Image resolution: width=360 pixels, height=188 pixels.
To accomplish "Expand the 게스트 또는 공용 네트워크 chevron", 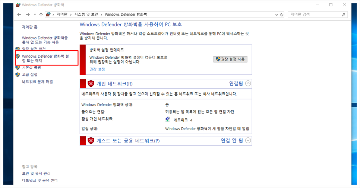I will point(248,140).
